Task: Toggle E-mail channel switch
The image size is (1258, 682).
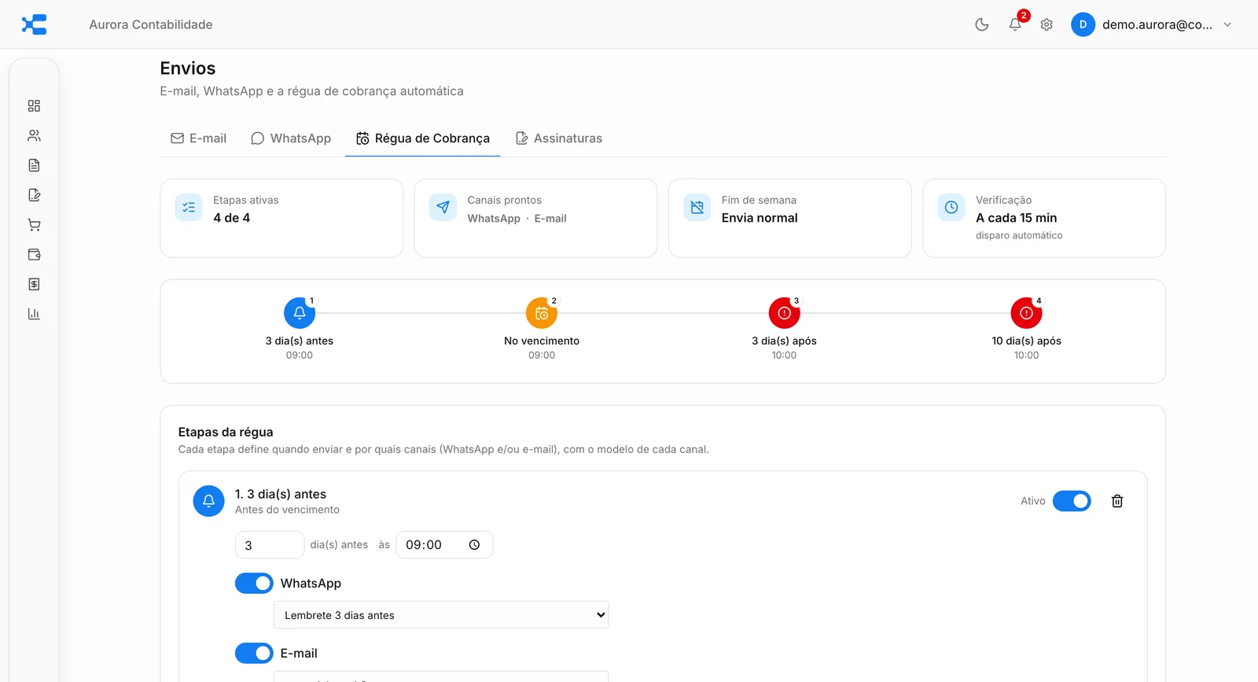Action: [254, 653]
